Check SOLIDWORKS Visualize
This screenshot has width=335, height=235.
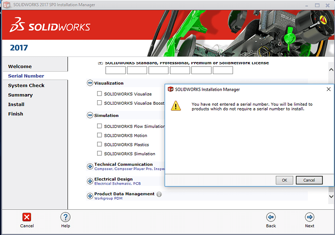[100, 94]
